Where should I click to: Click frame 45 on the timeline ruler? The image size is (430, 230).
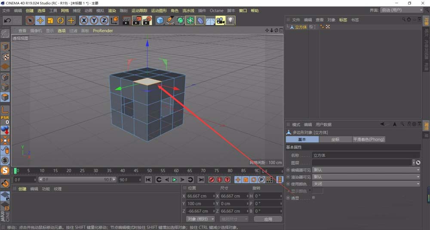136,171
